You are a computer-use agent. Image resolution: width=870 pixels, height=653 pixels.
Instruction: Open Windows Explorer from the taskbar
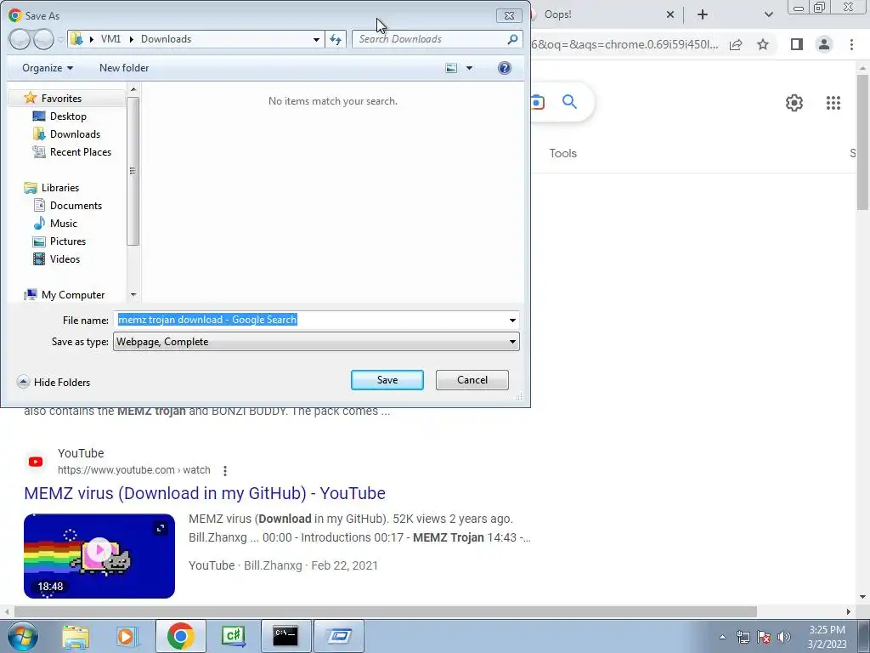(x=76, y=636)
